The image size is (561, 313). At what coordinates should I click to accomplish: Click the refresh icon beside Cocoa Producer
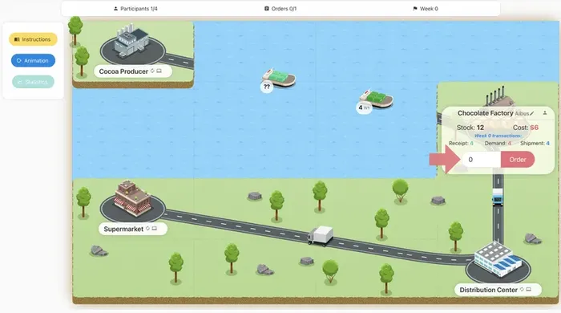152,71
